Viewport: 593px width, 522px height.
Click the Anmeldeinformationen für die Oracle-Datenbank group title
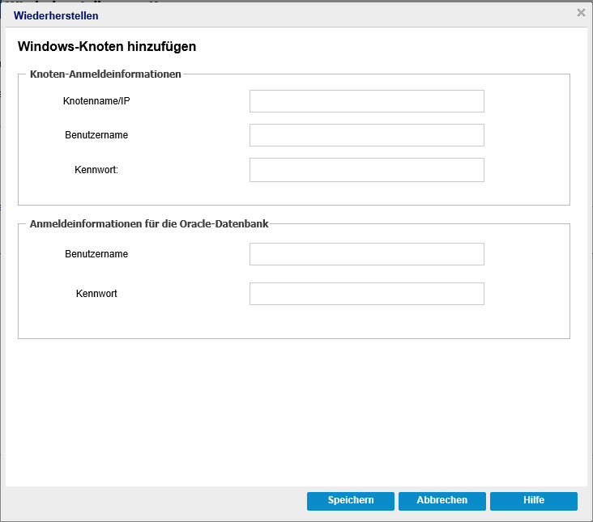pos(149,223)
